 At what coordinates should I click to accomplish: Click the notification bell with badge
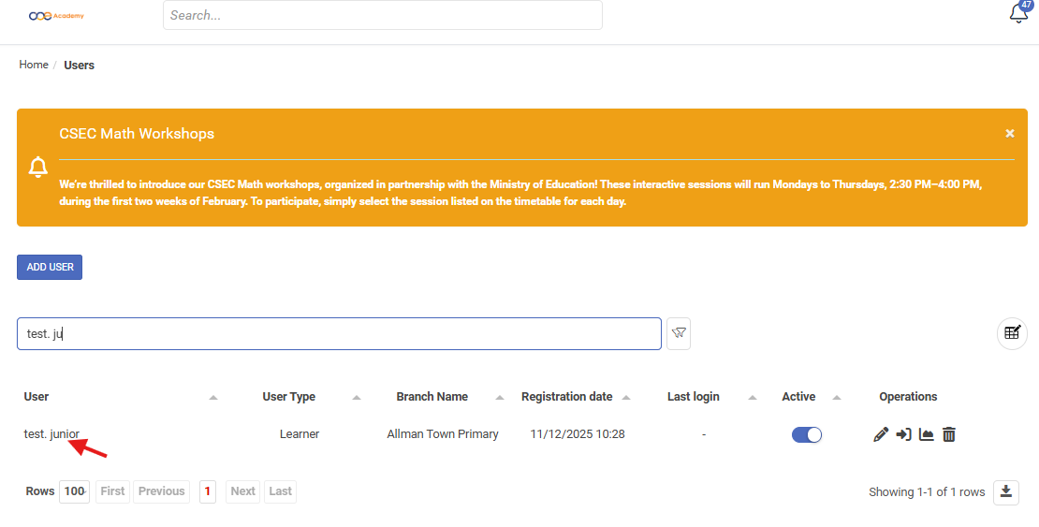click(1018, 14)
